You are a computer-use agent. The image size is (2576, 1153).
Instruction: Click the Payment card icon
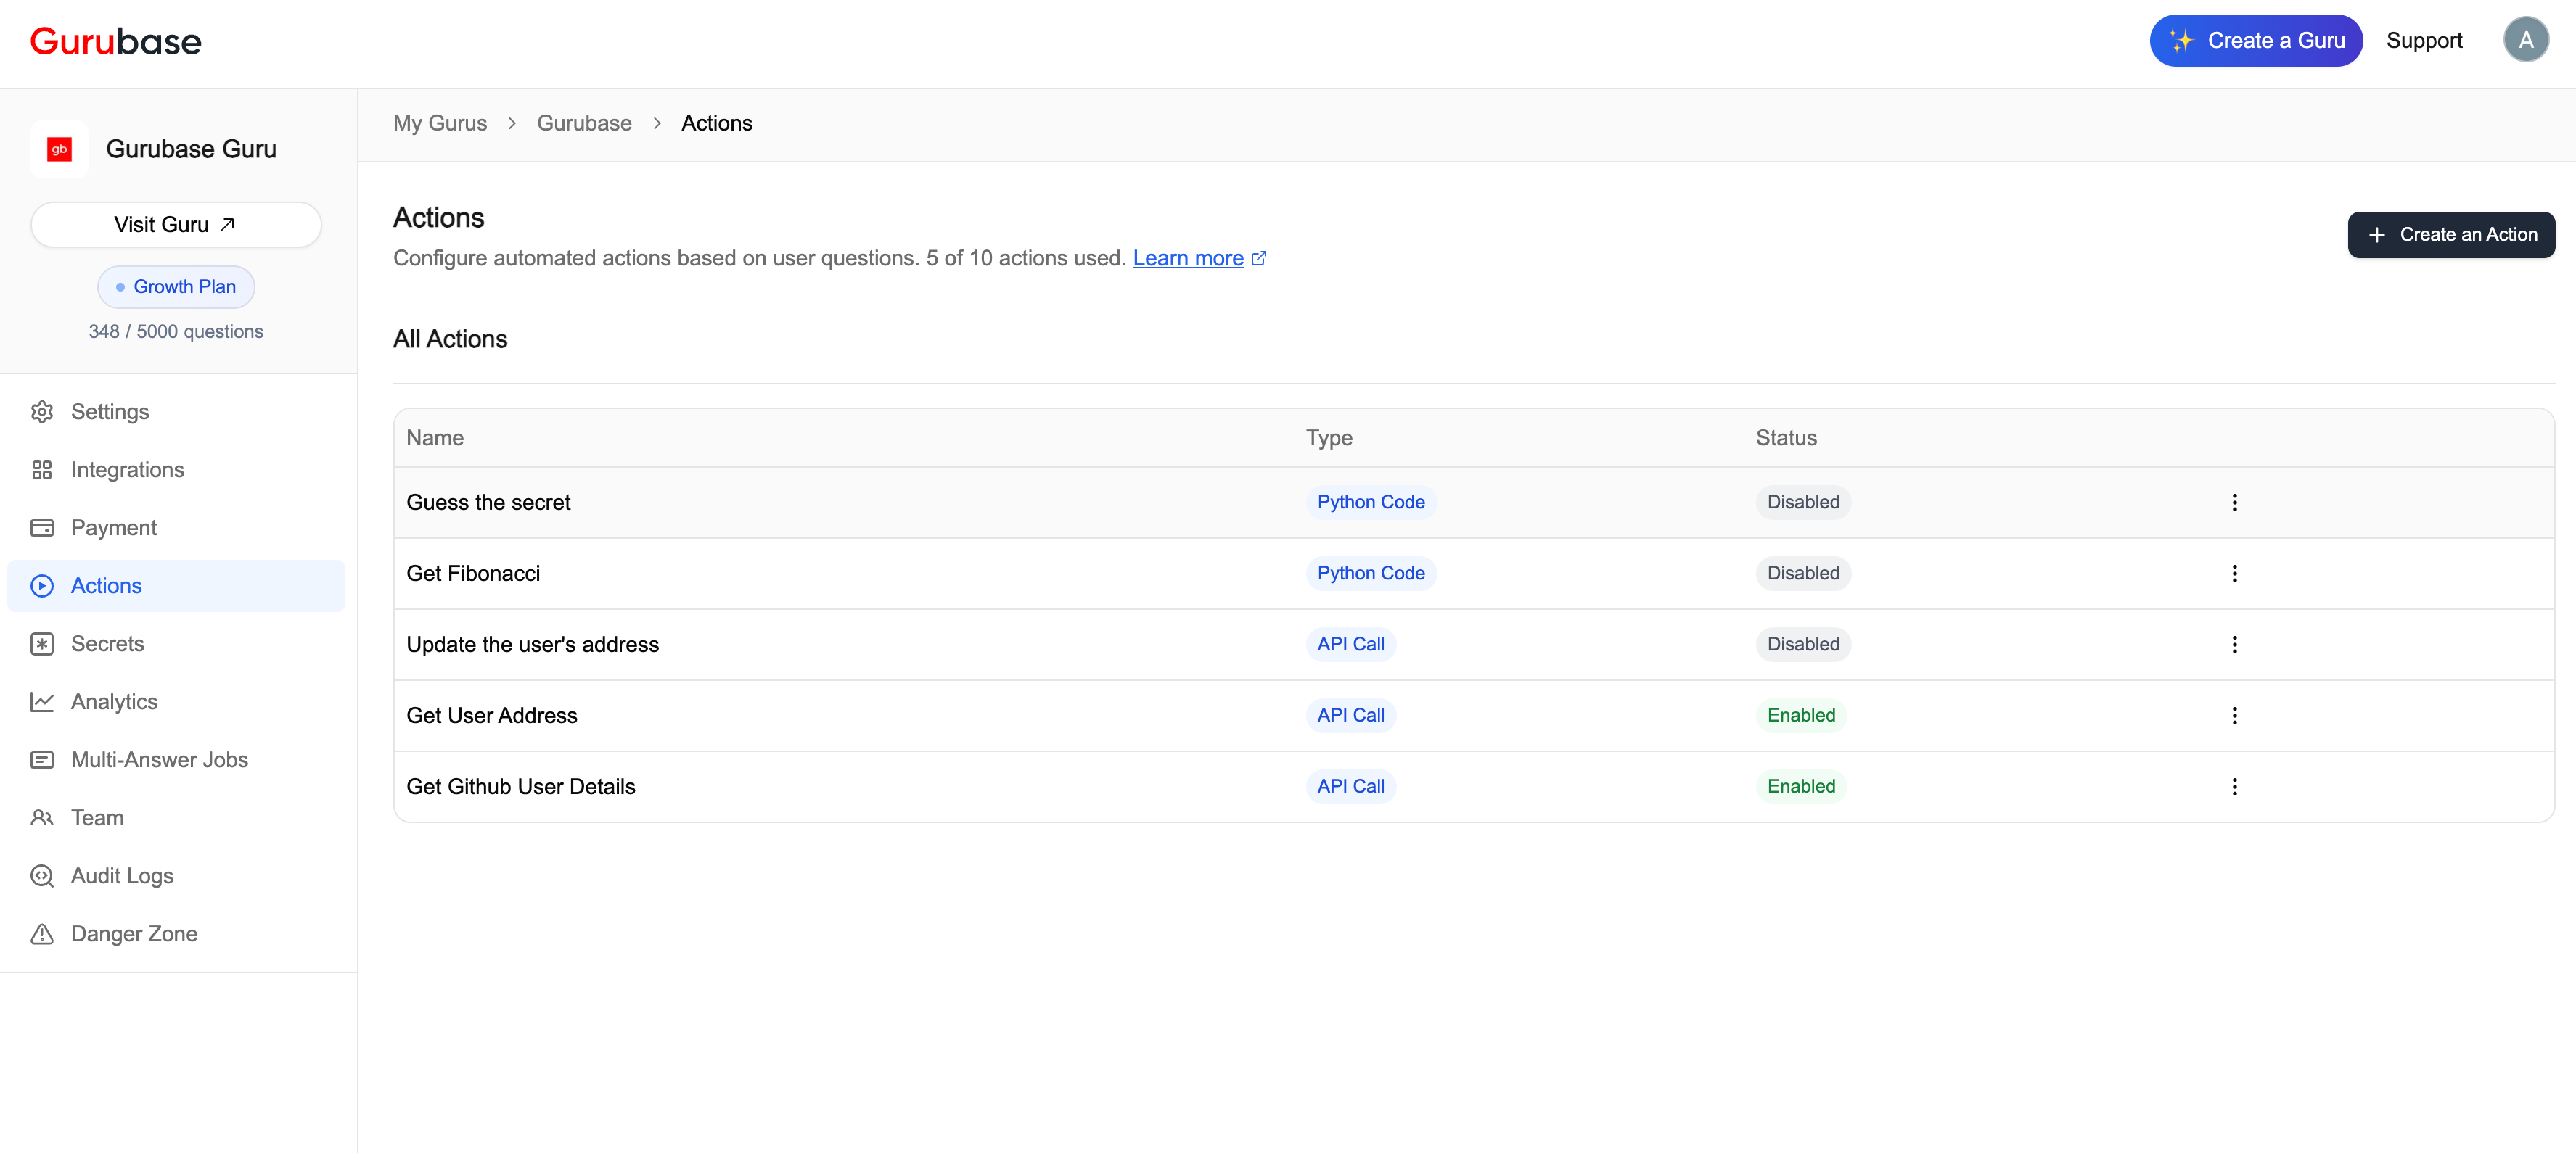click(41, 527)
